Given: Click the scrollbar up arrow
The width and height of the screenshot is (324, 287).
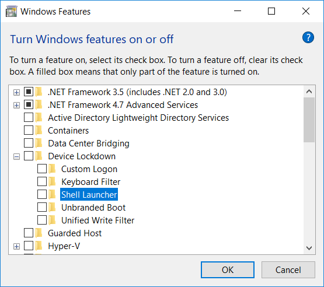Looking at the screenshot, I should 309,92.
